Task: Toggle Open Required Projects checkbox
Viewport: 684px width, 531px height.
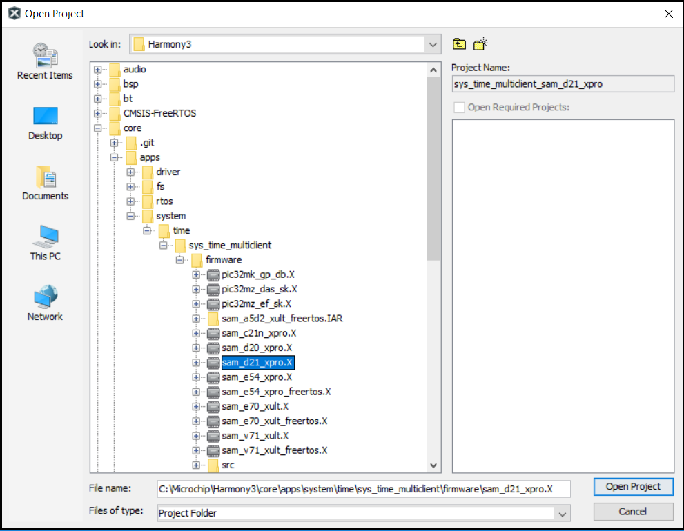Action: (x=459, y=108)
